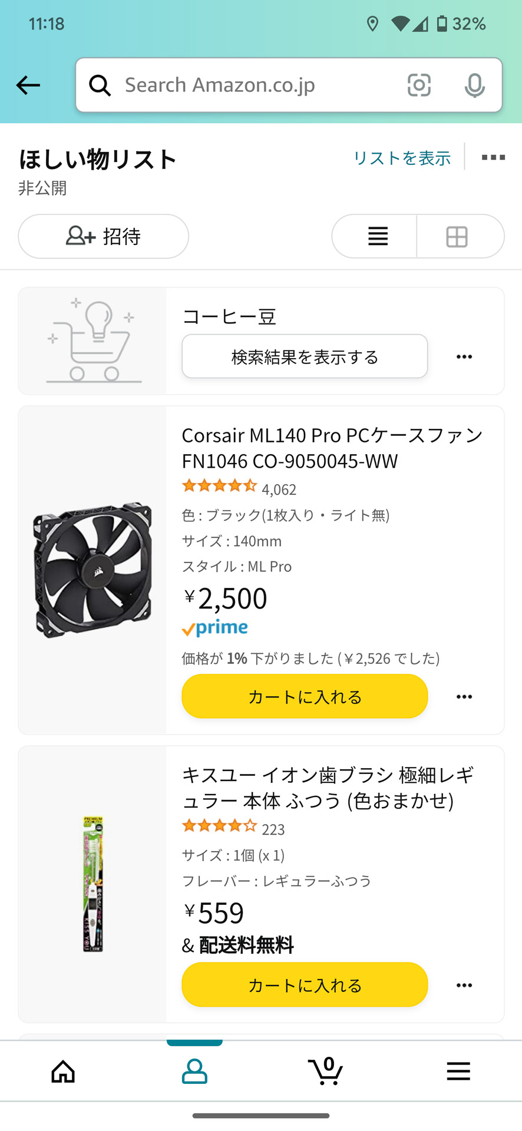Open the wishlist overflow menu at top right
Viewport: 522px width, 1131px height.
[x=493, y=157]
